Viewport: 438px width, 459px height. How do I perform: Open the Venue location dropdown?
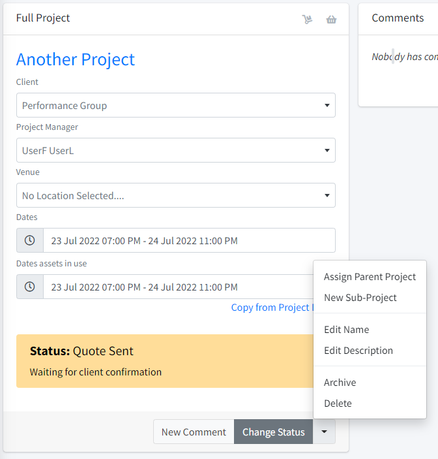(x=175, y=195)
